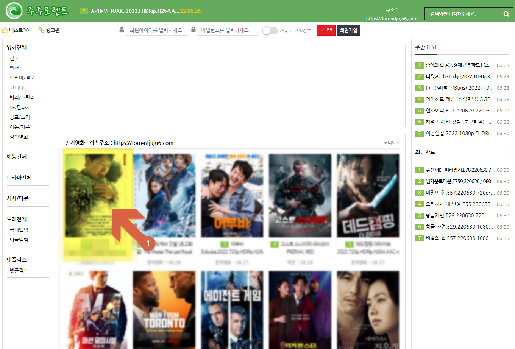
Task: Open the 영화전체 menu category
Action: tap(17, 47)
